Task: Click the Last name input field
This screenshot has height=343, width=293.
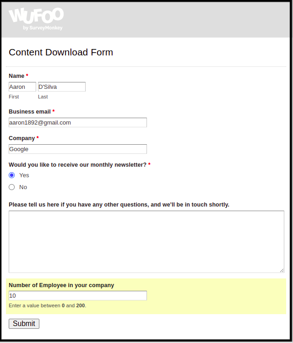Action: point(62,87)
